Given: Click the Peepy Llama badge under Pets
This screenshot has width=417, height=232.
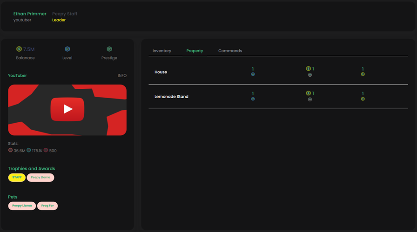Looking at the screenshot, I should point(22,205).
